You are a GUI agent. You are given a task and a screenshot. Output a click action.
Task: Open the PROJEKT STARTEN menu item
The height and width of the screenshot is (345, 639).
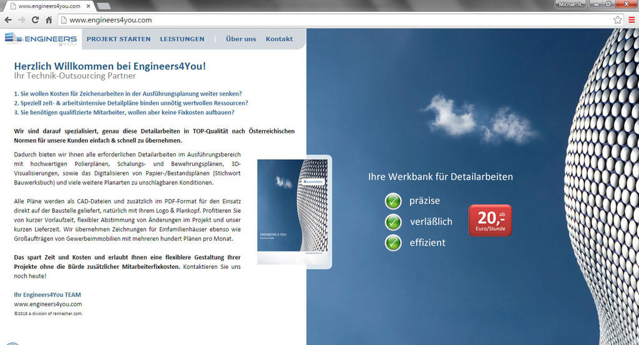(119, 39)
